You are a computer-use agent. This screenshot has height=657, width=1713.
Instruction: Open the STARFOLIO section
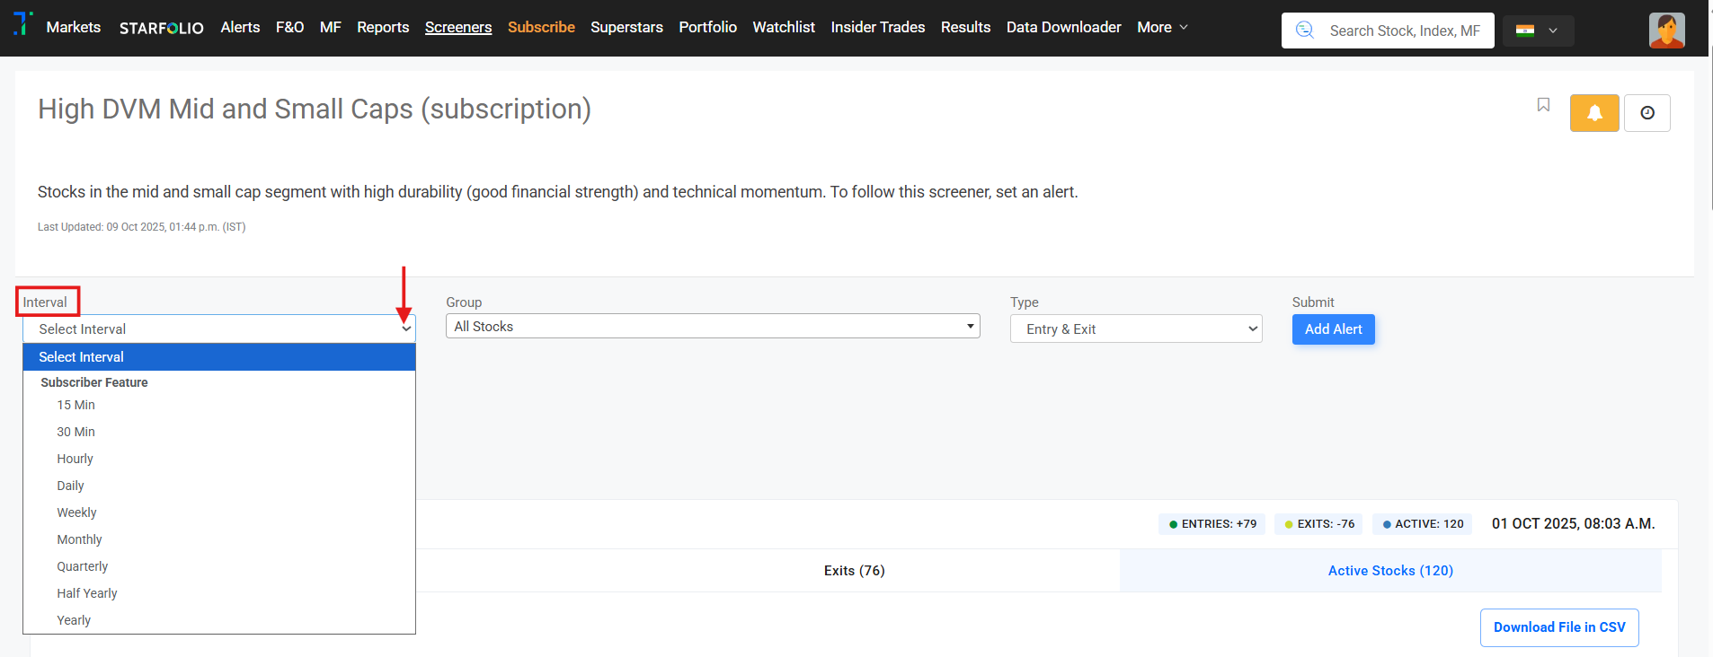tap(162, 28)
